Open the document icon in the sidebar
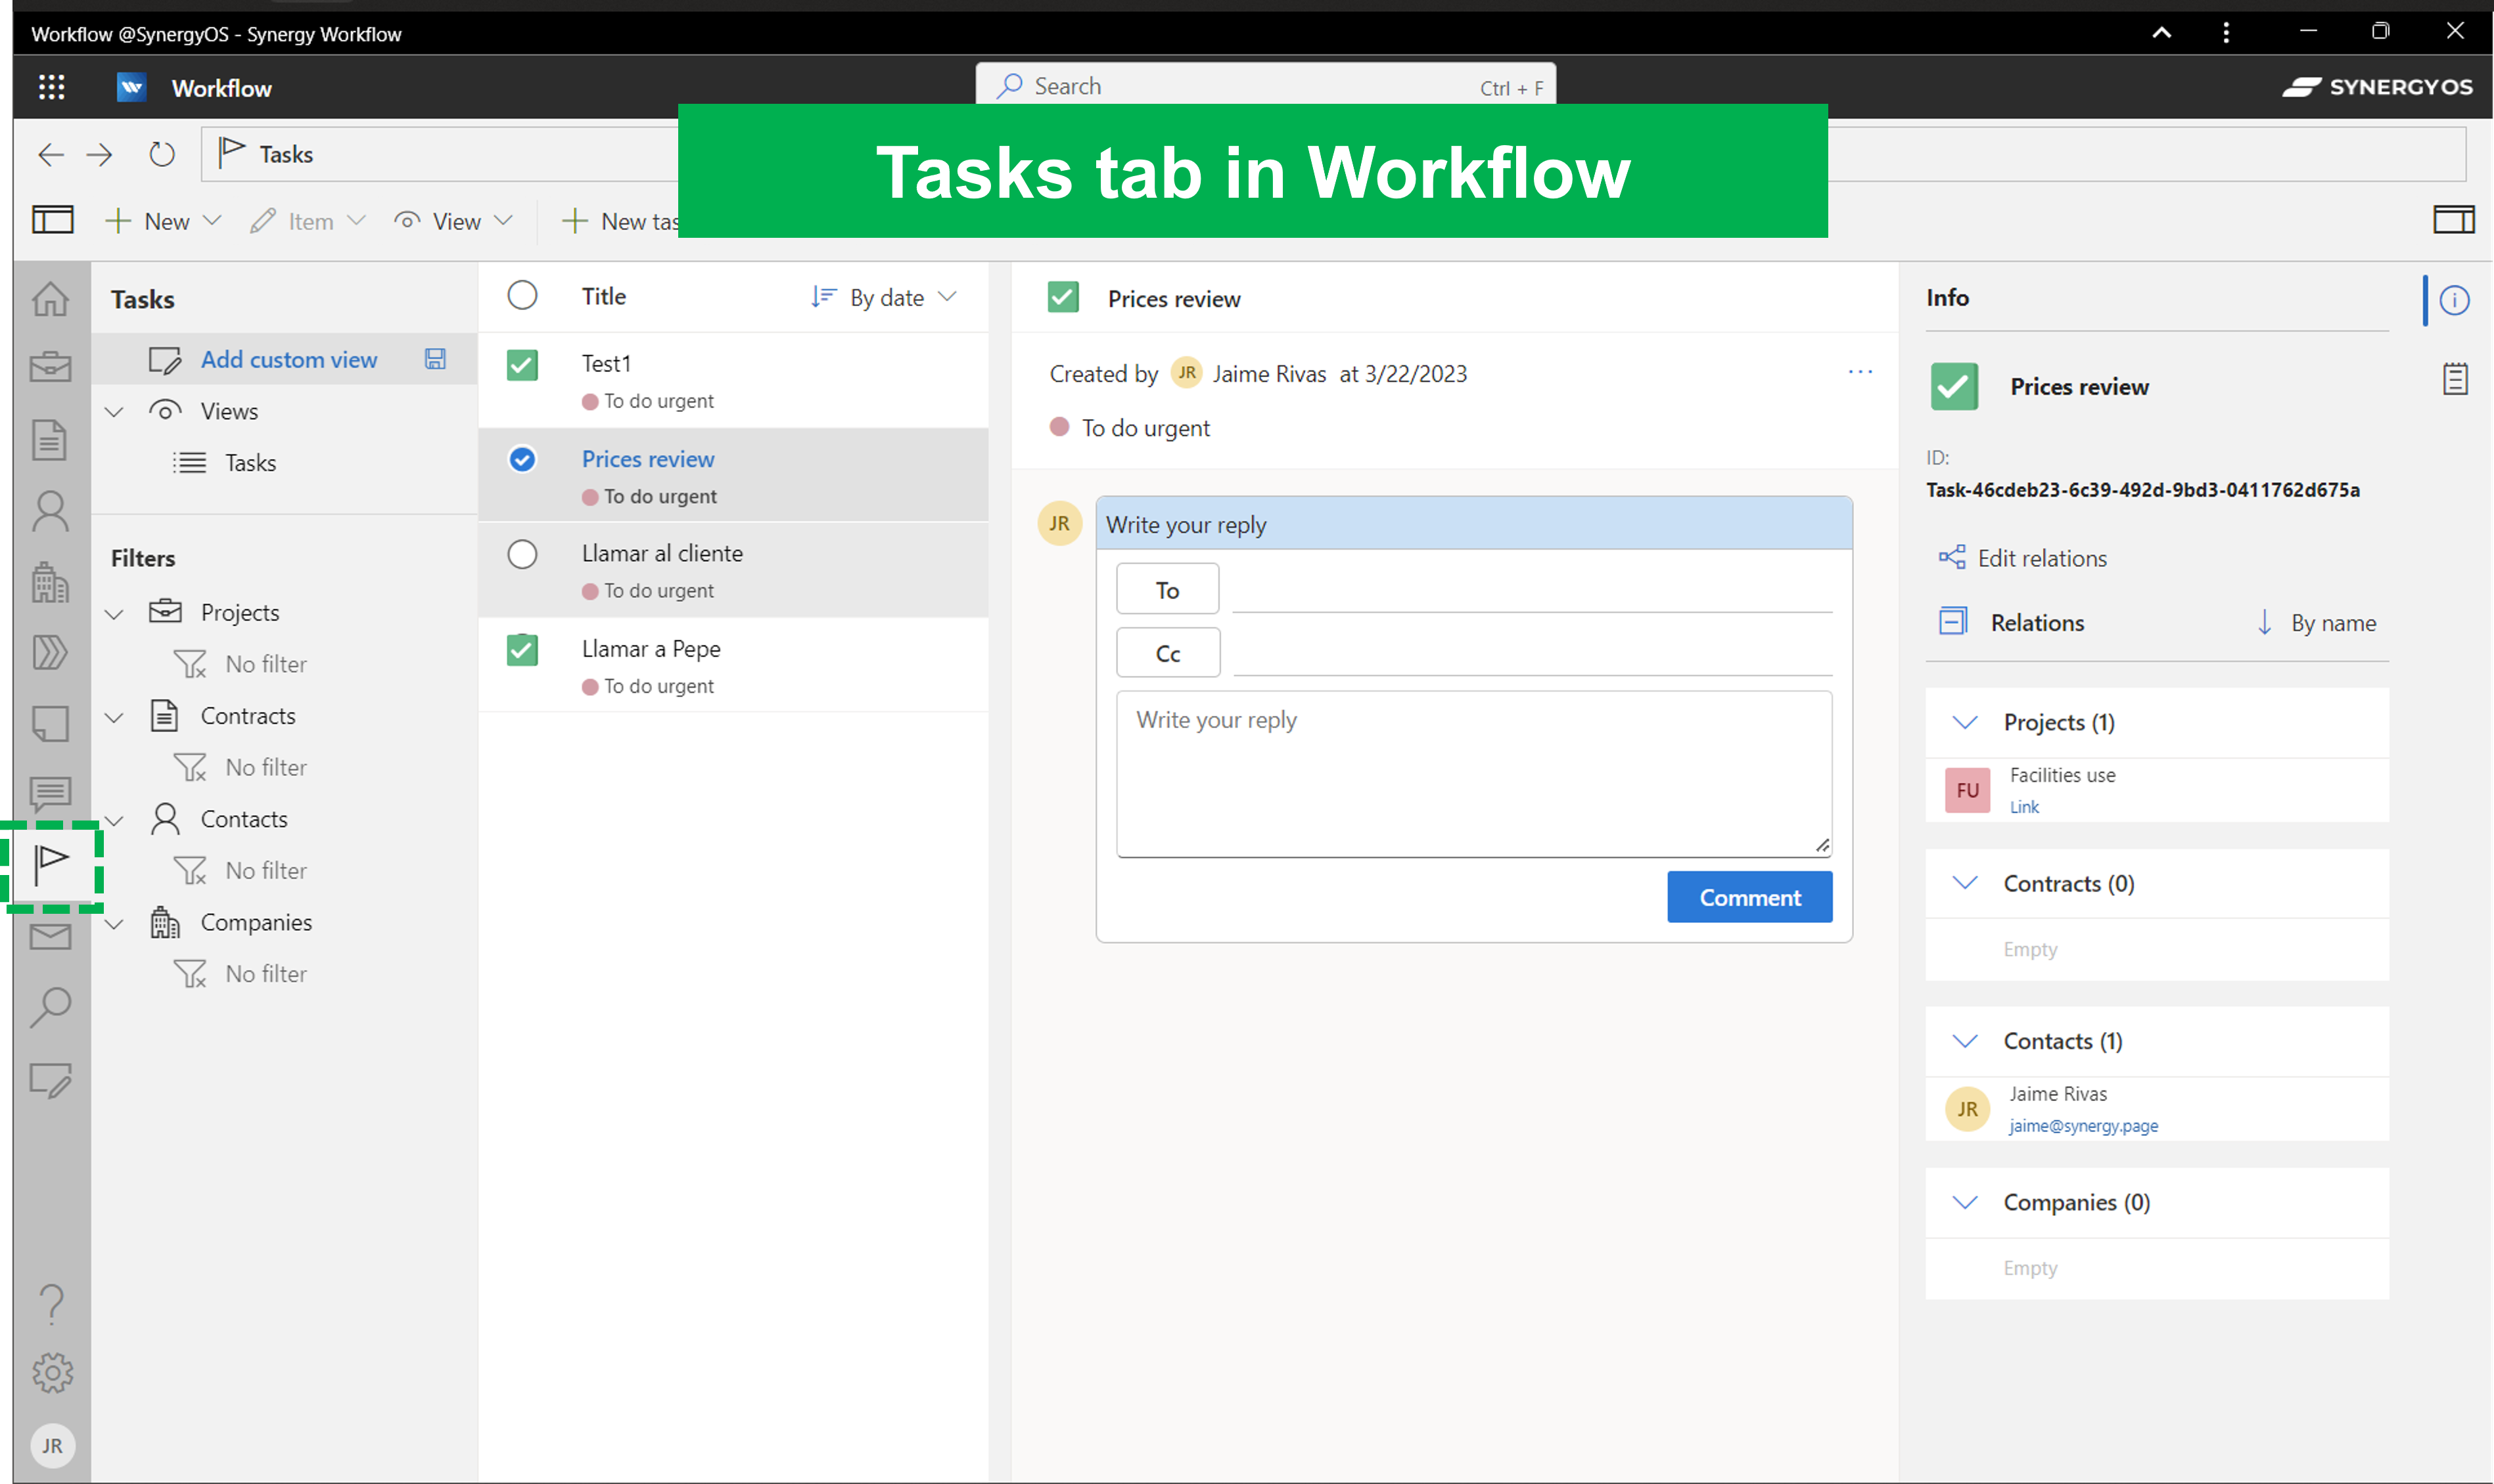2494x1484 pixels. point(50,440)
